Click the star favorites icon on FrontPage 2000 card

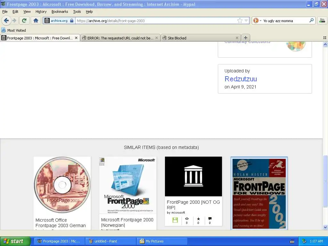tap(198, 218)
